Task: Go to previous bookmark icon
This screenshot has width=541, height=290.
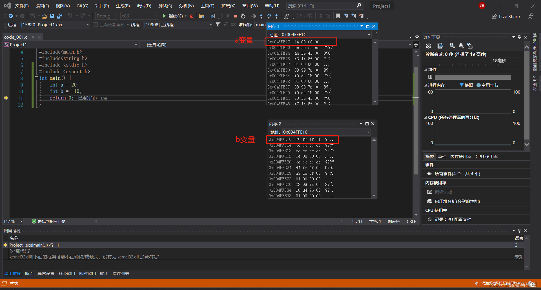Action: 346,16
